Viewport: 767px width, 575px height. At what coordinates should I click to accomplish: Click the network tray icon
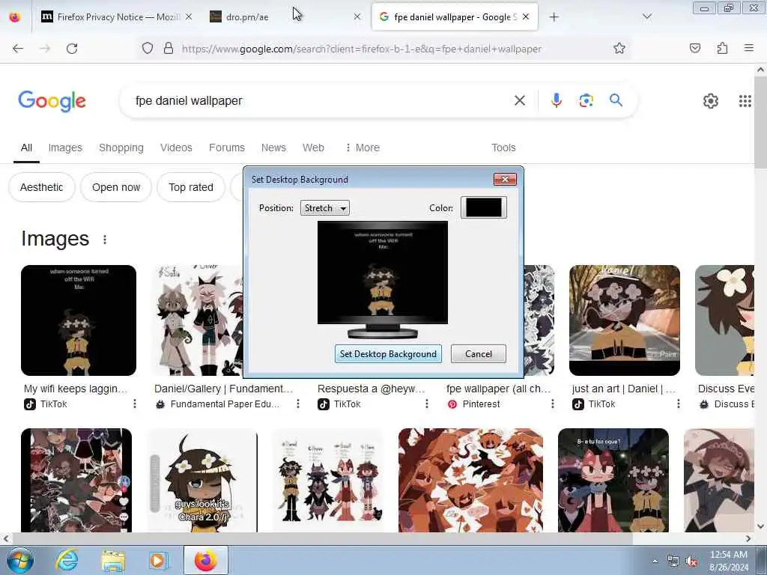pyautogui.click(x=673, y=562)
